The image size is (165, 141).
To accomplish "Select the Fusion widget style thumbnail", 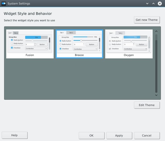I will [x=30, y=44].
